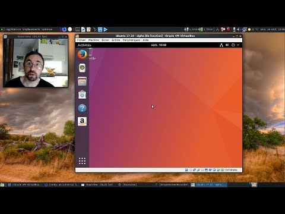
Task: Click the Activités button
Action: 84,45
